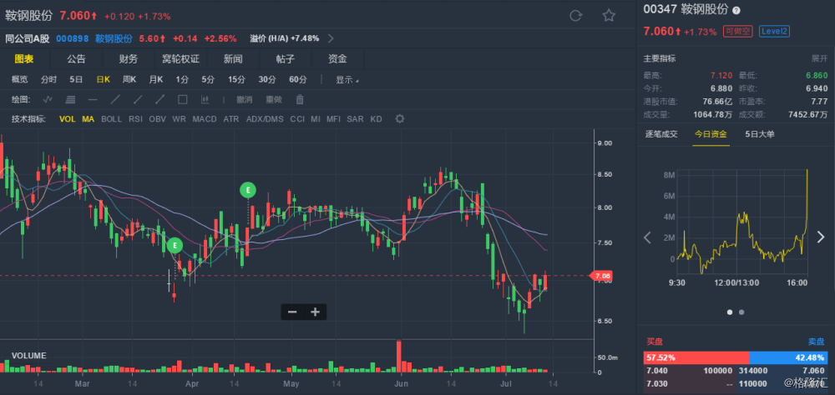
Task: Select the plain diagonal line drawing tool
Action: [115, 99]
